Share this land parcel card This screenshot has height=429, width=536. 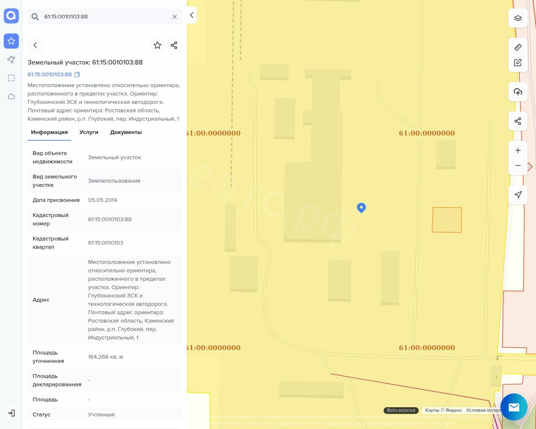(174, 45)
